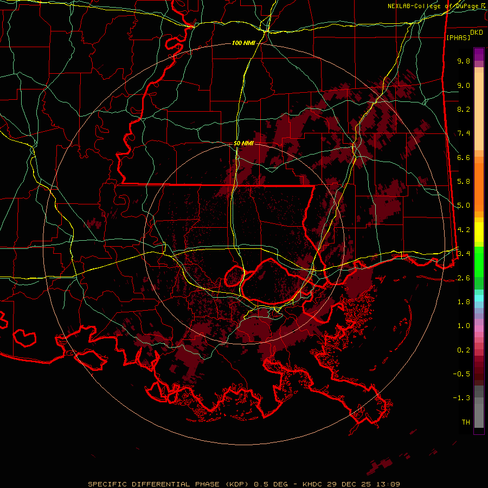Click the 6.6 value on the color scale
The height and width of the screenshot is (488, 488).
[x=464, y=157]
